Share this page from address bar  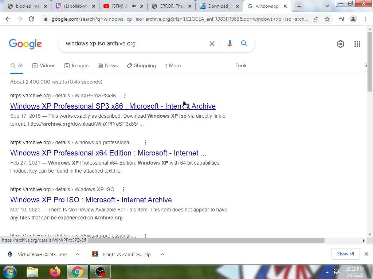[x=315, y=19]
